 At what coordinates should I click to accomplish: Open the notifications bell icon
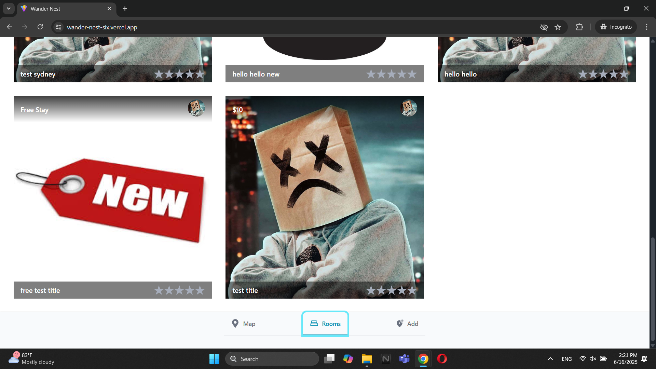pos(644,359)
